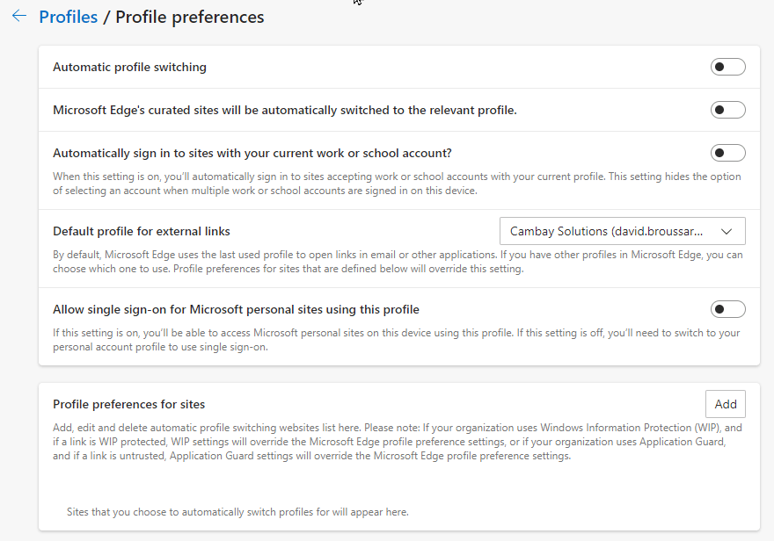Select the 'Default profile for external links' label
Screen dimensions: 774x541
tap(142, 231)
